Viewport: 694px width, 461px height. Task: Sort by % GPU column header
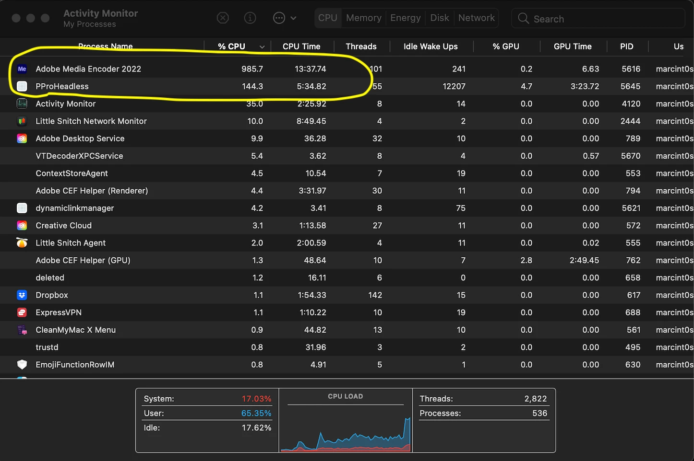(506, 46)
